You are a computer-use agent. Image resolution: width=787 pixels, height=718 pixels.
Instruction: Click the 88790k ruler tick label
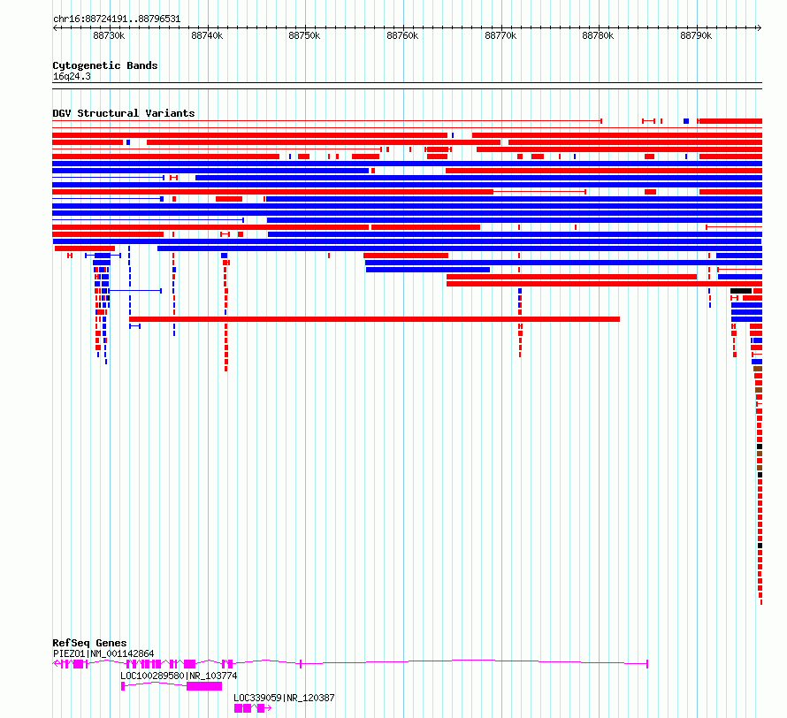tap(696, 35)
